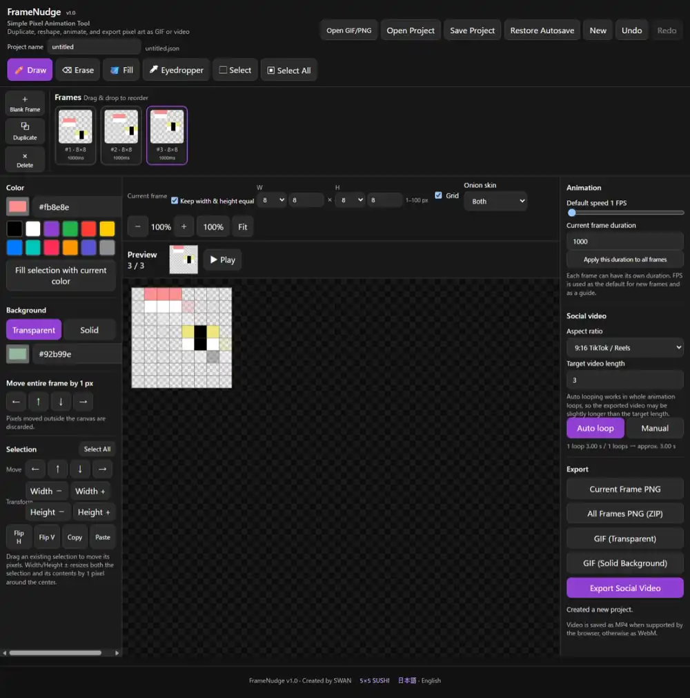Zoom in with the plus button
690x698 pixels.
(184, 226)
